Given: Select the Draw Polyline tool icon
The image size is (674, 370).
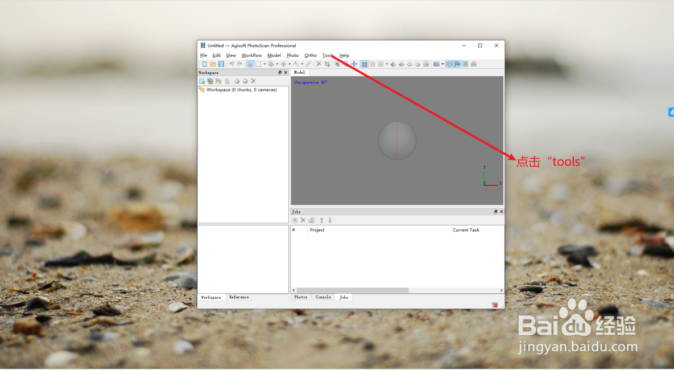Looking at the screenshot, I should click(x=296, y=64).
